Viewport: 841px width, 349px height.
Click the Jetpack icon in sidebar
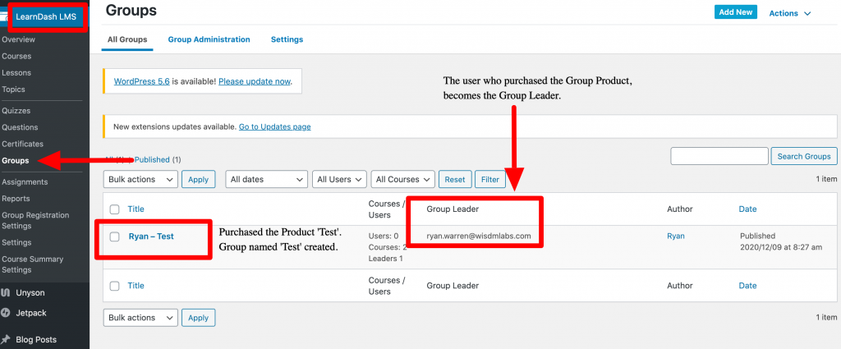pos(5,312)
